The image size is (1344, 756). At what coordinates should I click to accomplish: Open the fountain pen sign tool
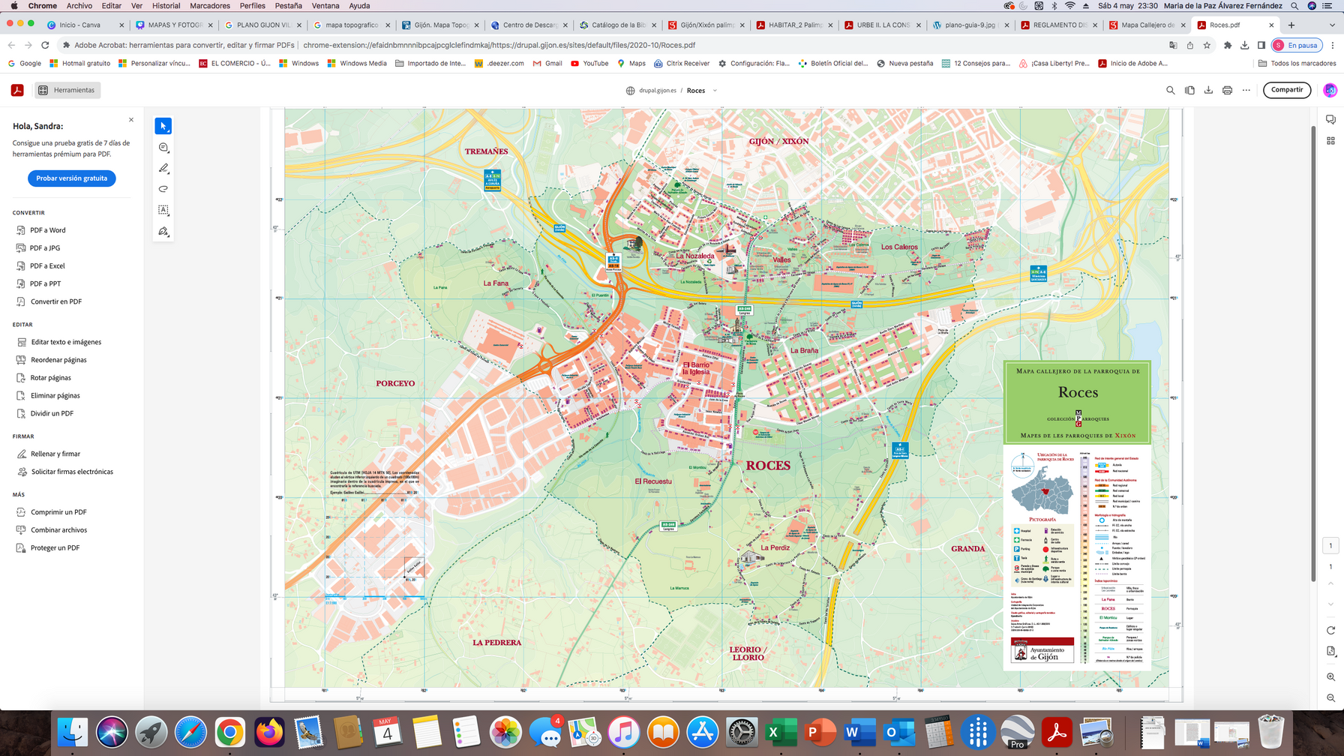click(x=163, y=231)
